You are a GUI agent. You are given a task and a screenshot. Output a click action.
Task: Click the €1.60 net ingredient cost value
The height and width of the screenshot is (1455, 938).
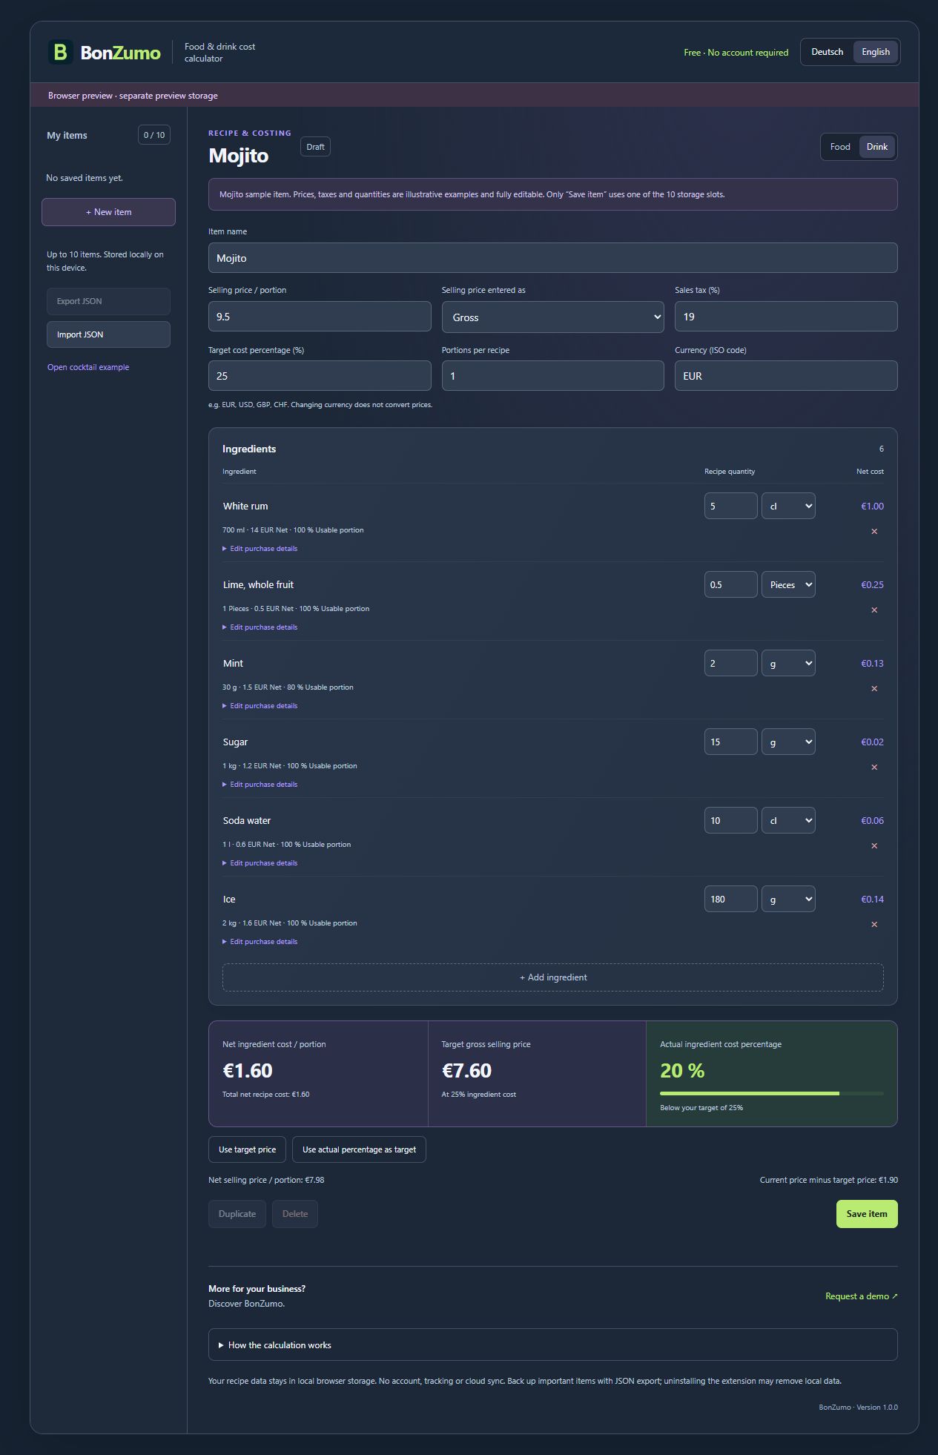(248, 1071)
